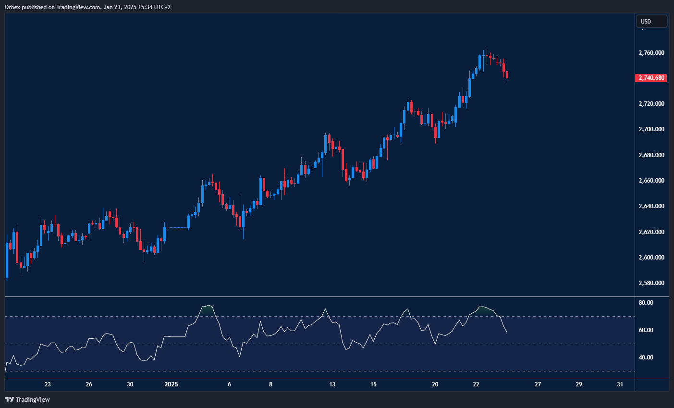This screenshot has height=408, width=674.
Task: Click the 2,580.000 price scale value
Action: pos(651,283)
